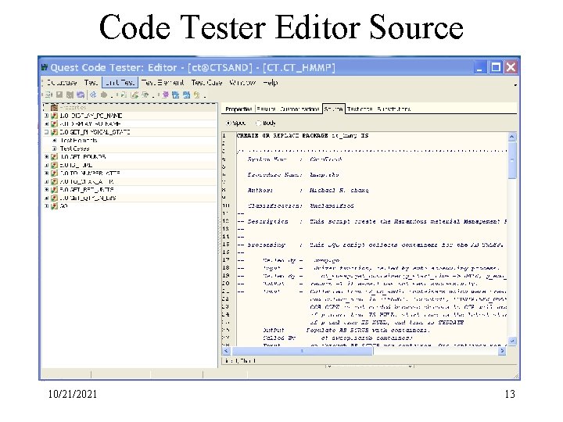Expand the 6.0 TO_NUMBER tree node
This screenshot has height=422, width=563.
tap(46, 173)
